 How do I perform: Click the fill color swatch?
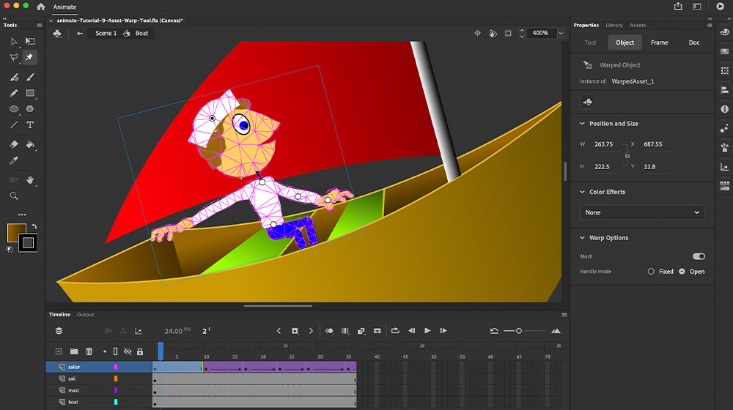click(x=16, y=232)
